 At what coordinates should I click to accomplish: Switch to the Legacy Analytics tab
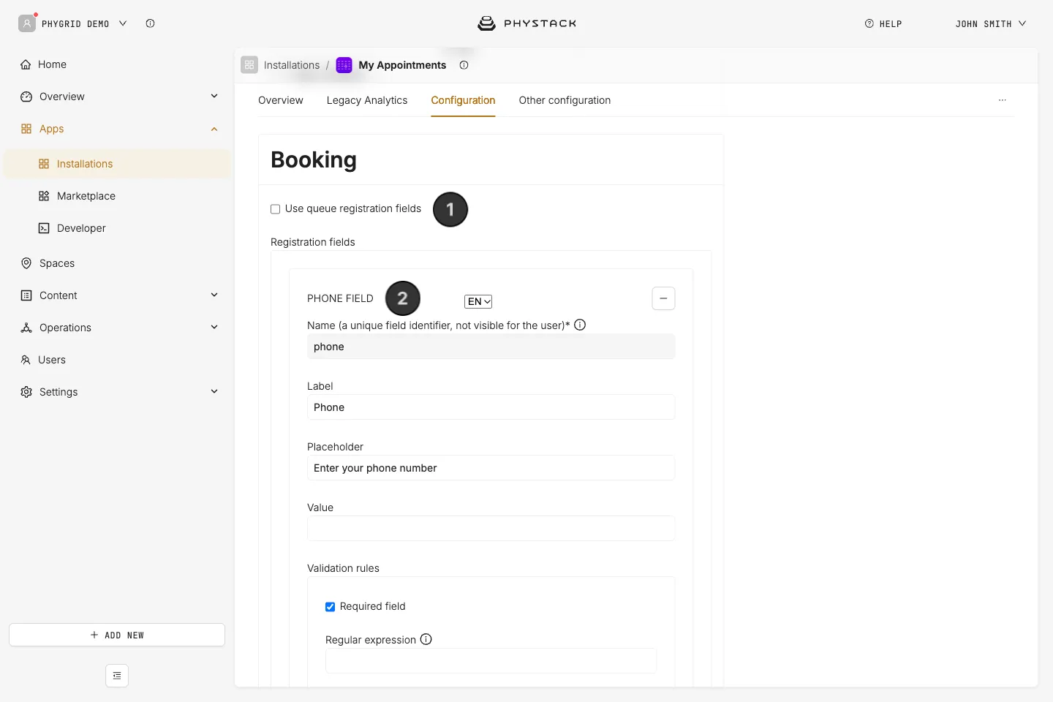(367, 100)
